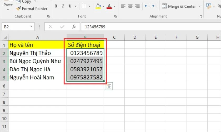Click the Format Painter button
Image resolution: width=221 pixels, height=132 pixels.
click(32, 9)
